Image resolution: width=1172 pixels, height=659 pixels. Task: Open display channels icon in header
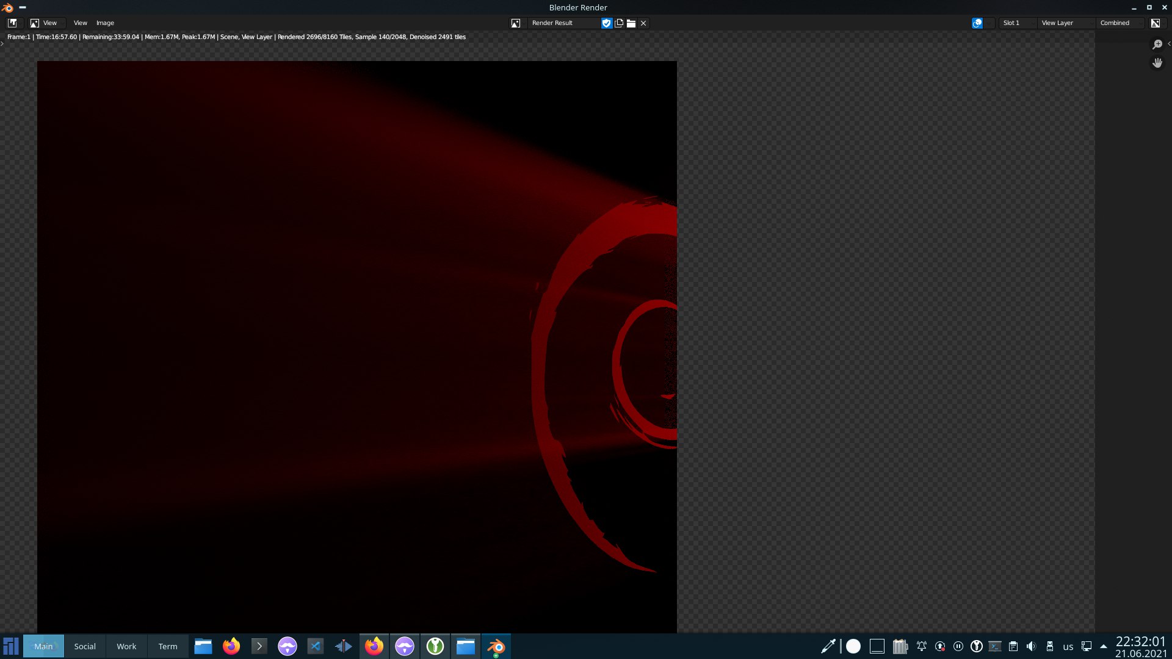tap(1156, 23)
